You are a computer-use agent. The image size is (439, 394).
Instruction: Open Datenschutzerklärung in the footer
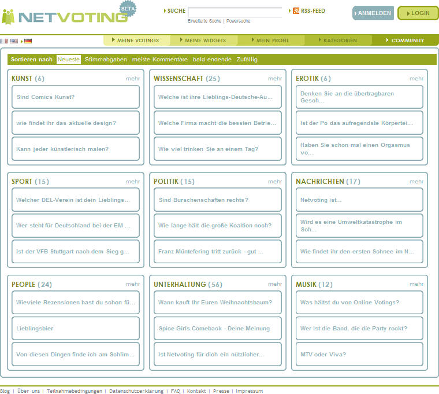[136, 391]
